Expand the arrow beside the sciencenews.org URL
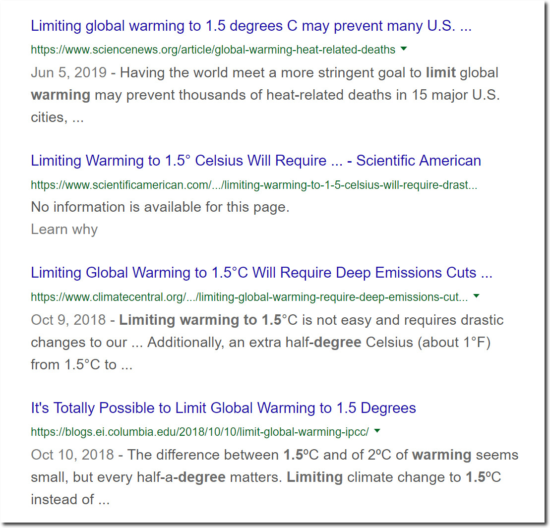This screenshot has width=550, height=528. tap(404, 49)
